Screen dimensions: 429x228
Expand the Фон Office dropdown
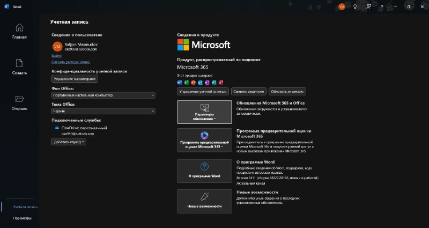(103, 95)
